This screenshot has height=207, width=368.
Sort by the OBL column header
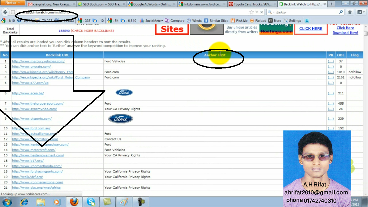(341, 55)
